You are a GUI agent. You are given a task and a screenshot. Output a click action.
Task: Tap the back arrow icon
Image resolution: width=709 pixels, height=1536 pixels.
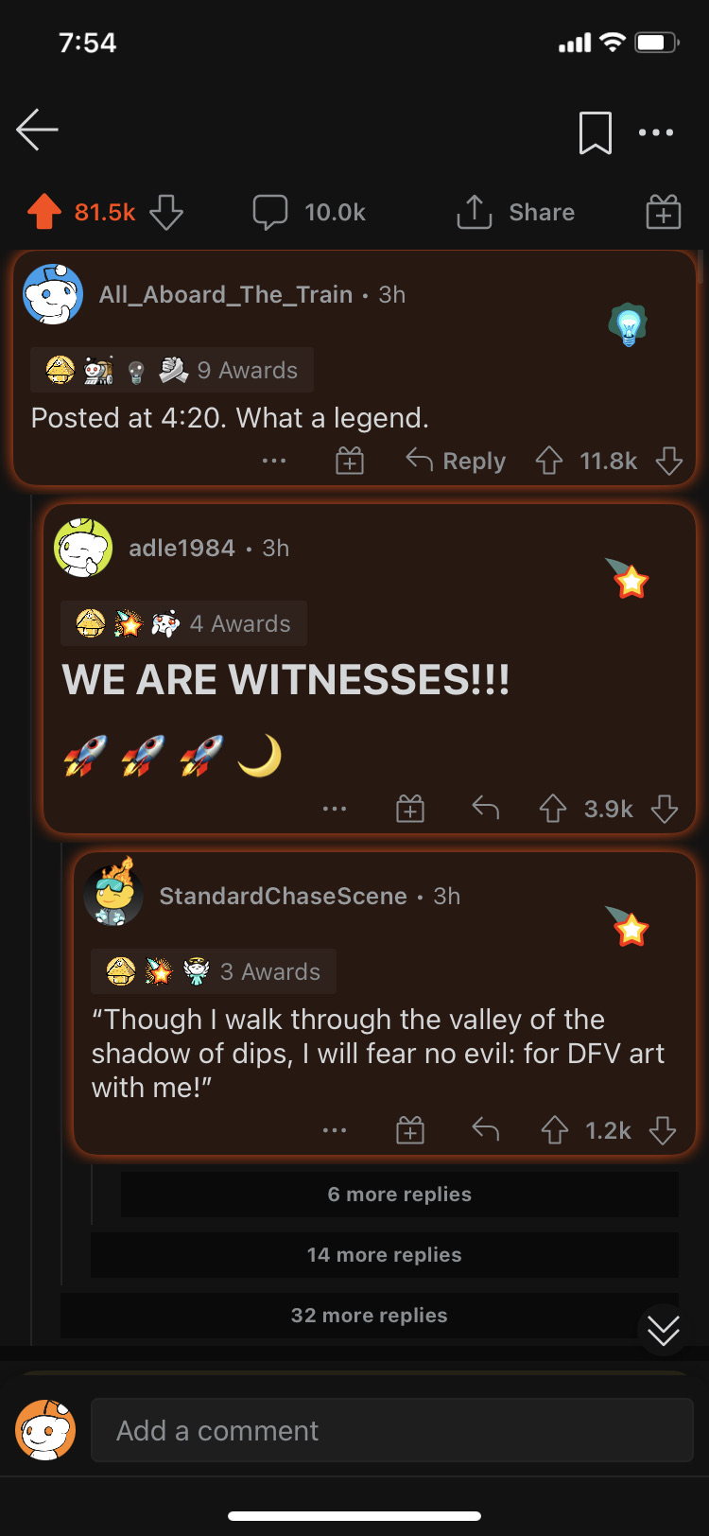pos(38,130)
